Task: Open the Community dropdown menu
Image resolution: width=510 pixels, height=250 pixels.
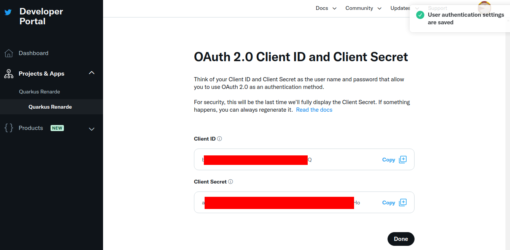Action: (x=363, y=8)
